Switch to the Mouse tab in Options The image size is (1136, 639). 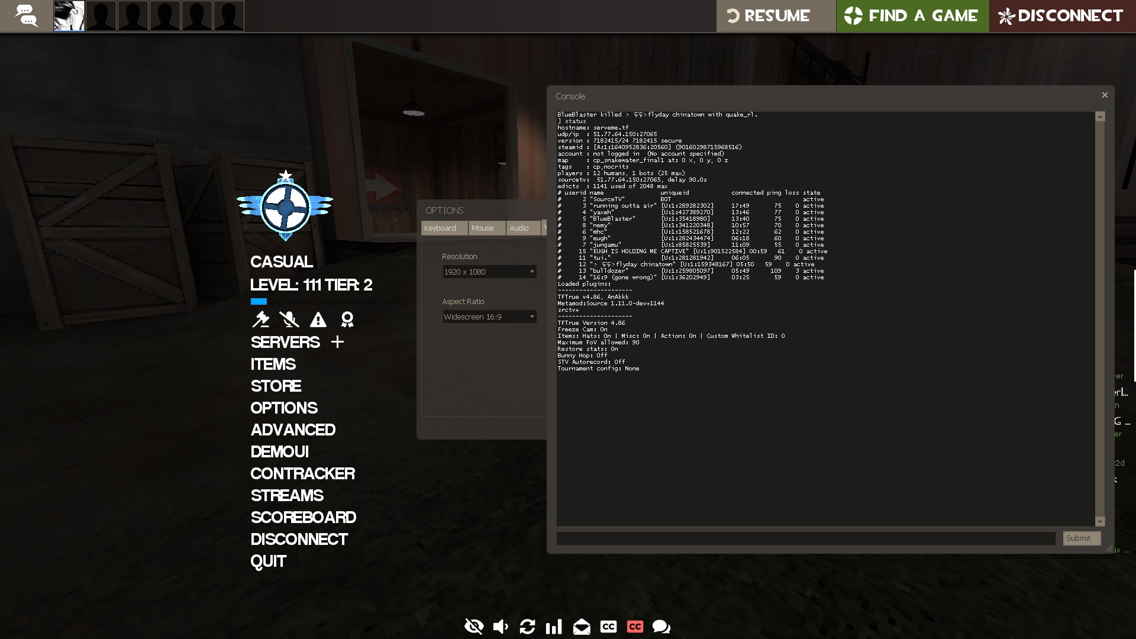click(487, 228)
